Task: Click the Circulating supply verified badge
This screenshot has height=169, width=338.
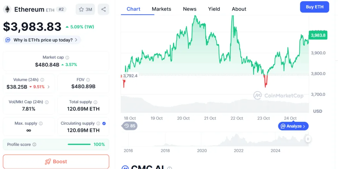Action: click(104, 123)
